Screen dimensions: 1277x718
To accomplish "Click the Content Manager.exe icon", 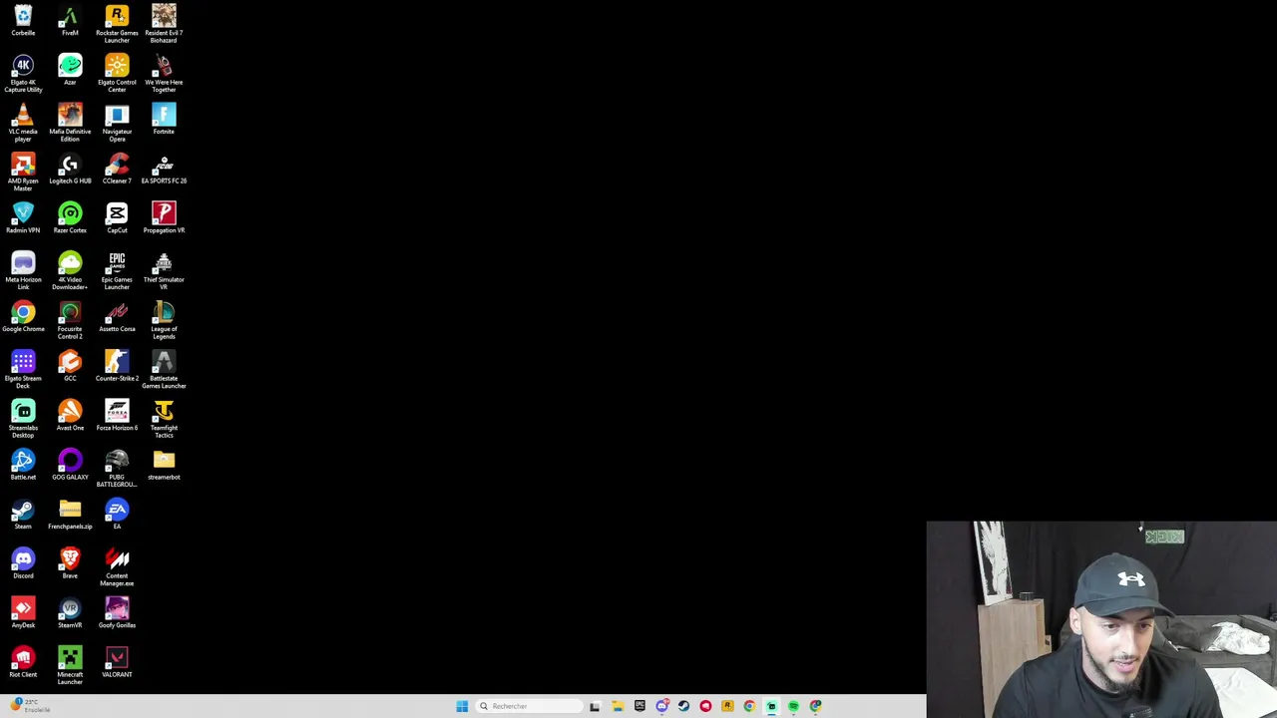I will click(x=117, y=567).
